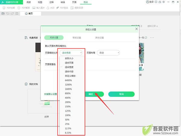Select the 其他设置 (other settings) tab

click(x=100, y=38)
